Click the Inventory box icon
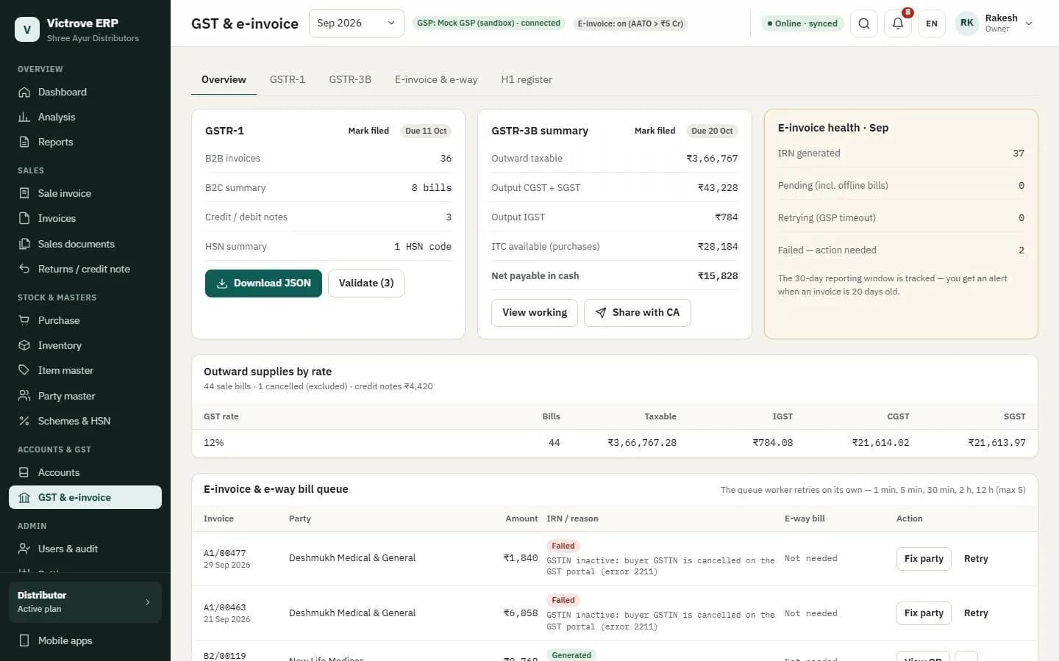 24,345
